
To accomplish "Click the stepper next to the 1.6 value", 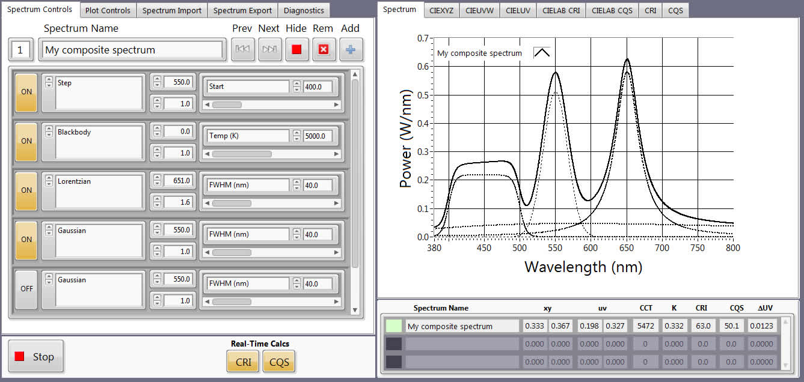I will (158, 202).
